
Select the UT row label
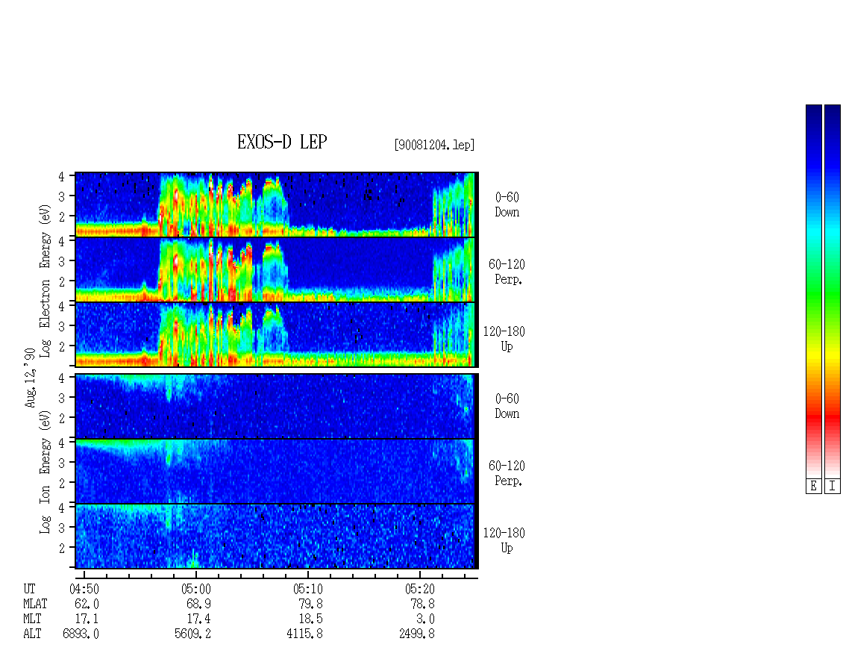(x=29, y=589)
